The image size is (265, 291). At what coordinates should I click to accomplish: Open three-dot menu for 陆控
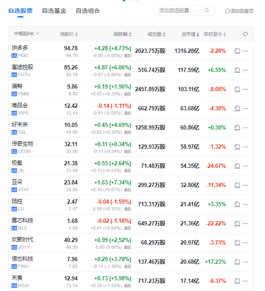tap(245, 205)
